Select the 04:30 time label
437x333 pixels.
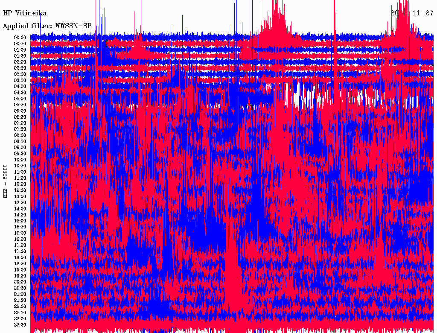(20, 92)
